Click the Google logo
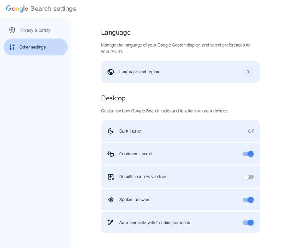This screenshot has height=248, width=301. (17, 9)
